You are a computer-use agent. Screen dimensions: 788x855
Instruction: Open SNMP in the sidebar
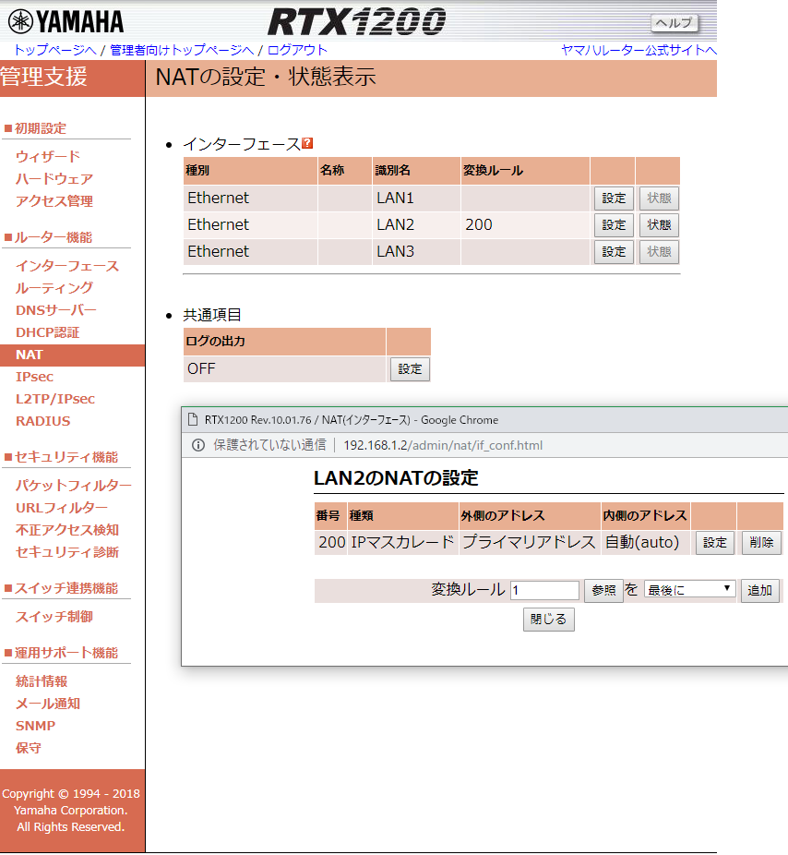(35, 726)
